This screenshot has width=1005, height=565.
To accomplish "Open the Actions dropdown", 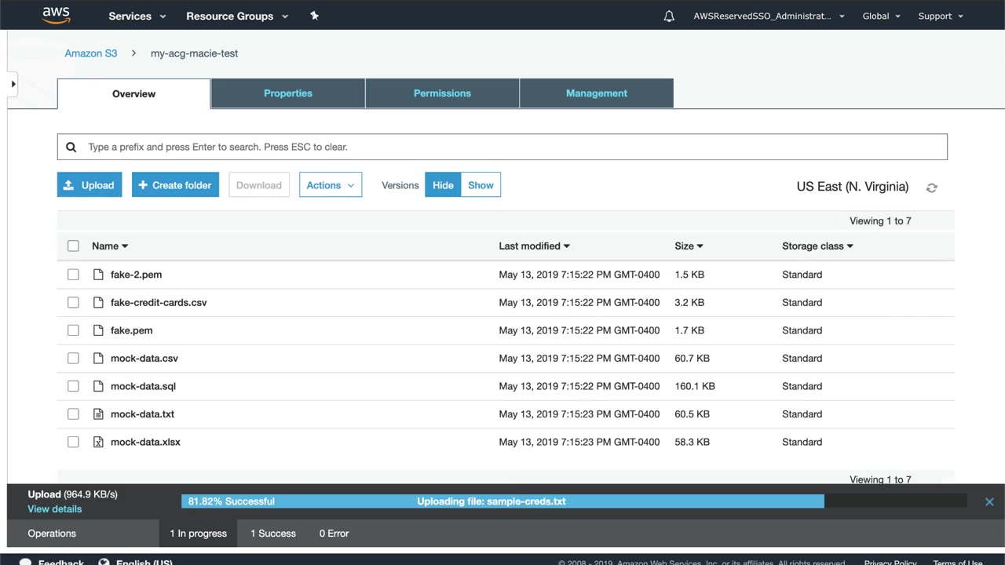I will (331, 185).
